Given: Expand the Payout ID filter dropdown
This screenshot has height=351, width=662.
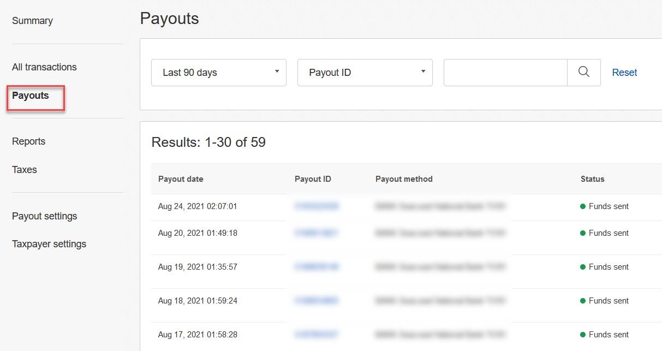Looking at the screenshot, I should click(365, 73).
